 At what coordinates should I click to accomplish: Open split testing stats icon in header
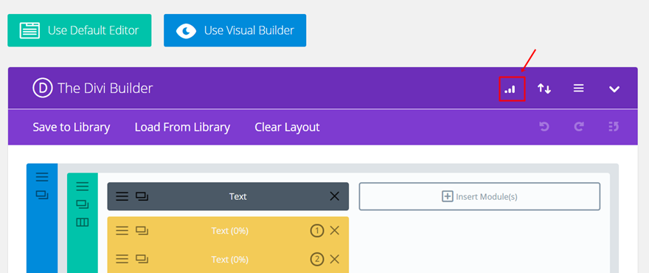[x=510, y=89]
